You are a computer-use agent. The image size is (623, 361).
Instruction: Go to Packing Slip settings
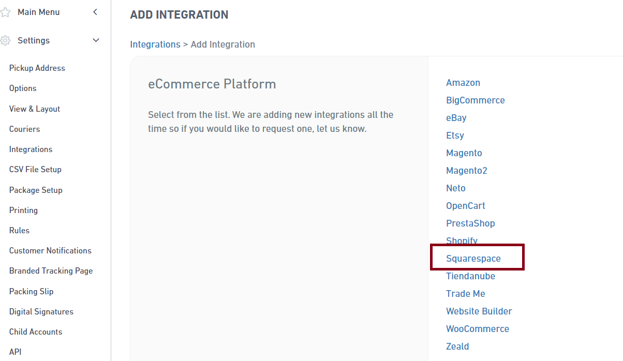tap(31, 292)
